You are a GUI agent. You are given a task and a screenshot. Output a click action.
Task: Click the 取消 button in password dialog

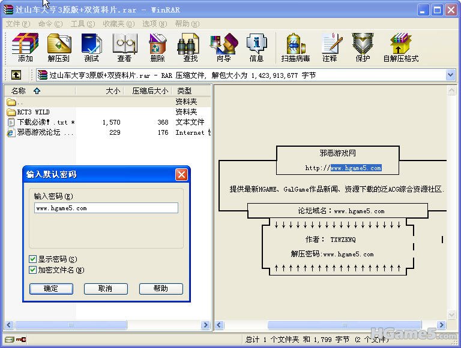[106, 289]
